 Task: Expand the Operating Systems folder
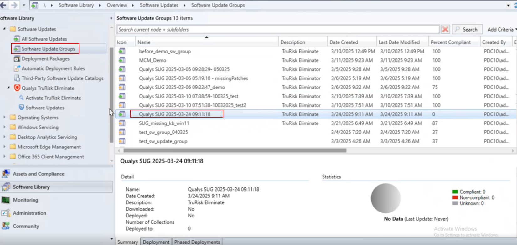click(x=4, y=117)
